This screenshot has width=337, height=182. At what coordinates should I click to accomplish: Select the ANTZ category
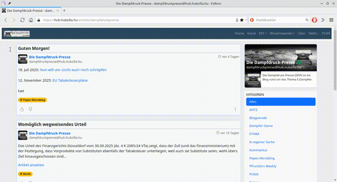[253, 110]
